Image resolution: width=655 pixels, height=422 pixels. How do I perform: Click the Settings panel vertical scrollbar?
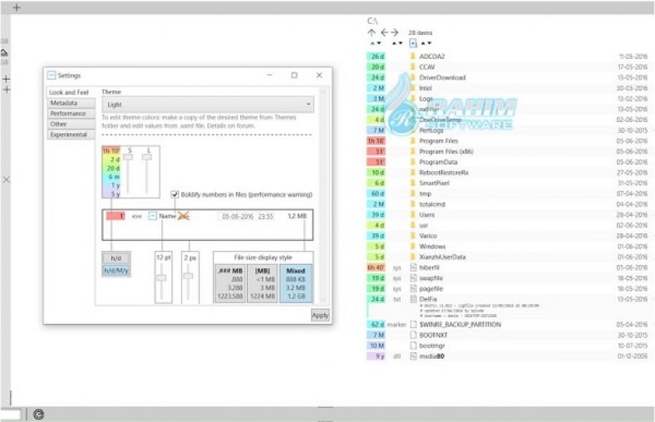coord(323,195)
